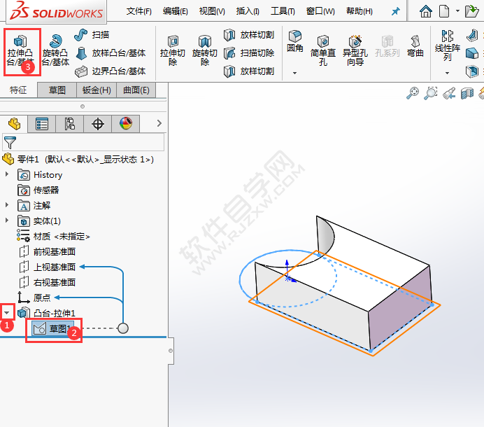Click the Swept Cut (扫描切除) tool
This screenshot has width=484, height=427.
(x=249, y=53)
